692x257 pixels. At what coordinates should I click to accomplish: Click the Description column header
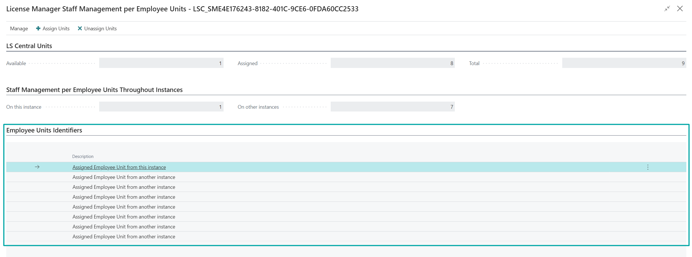(83, 157)
